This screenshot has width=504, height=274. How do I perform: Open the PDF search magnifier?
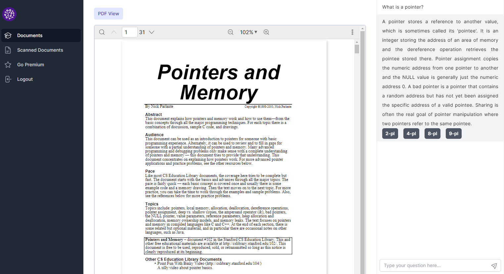(x=102, y=32)
